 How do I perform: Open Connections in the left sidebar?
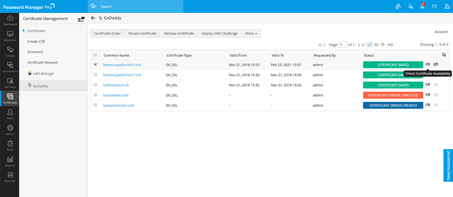point(10,68)
